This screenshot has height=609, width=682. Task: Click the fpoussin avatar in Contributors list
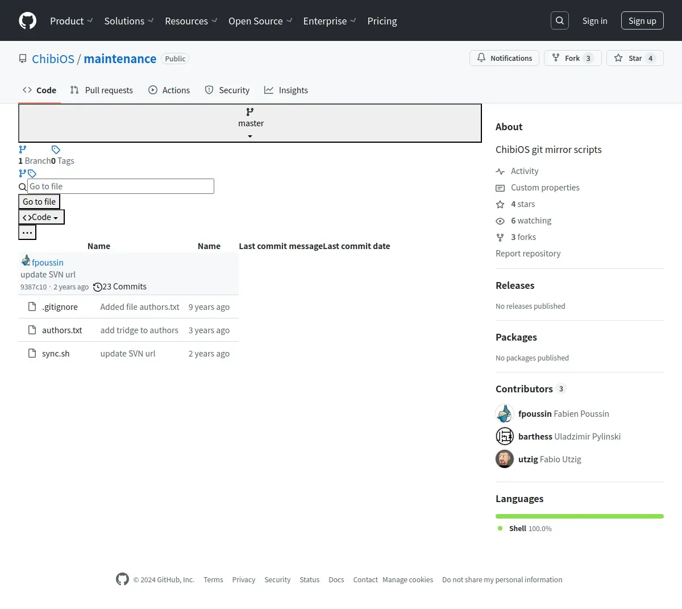(x=505, y=413)
